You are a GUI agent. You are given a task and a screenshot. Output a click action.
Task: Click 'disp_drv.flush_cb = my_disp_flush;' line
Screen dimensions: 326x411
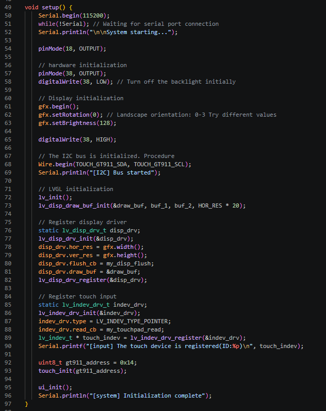[96, 263]
